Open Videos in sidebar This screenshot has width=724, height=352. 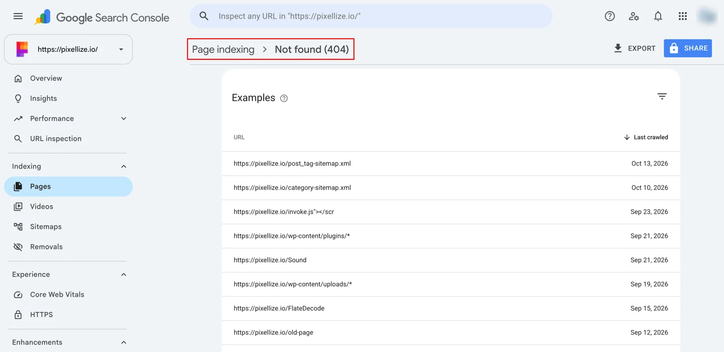click(68, 207)
